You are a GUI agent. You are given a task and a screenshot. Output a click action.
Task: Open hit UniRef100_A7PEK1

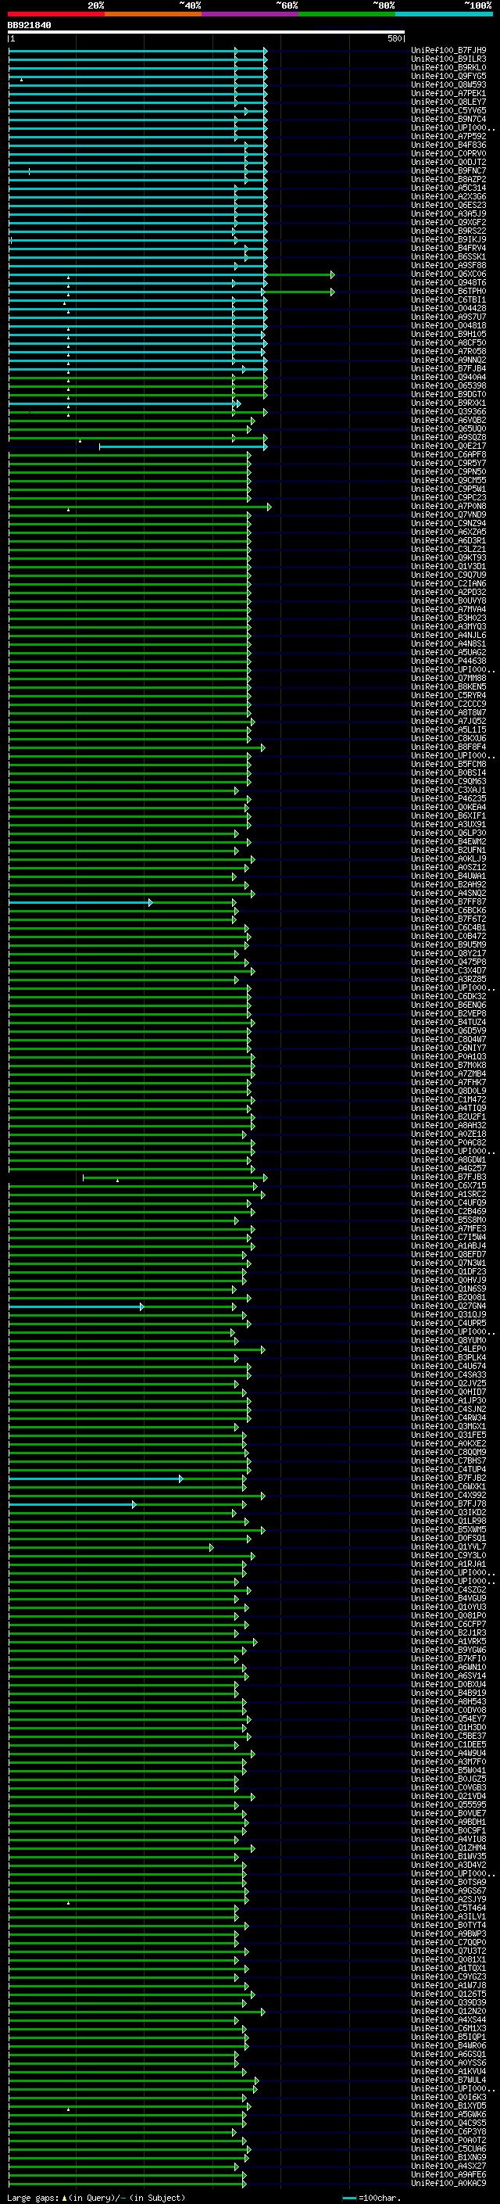pyautogui.click(x=448, y=93)
